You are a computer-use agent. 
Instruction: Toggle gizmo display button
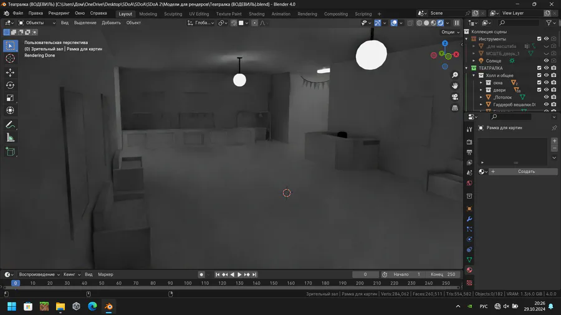[378, 23]
